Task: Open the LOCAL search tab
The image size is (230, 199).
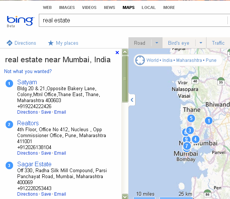Action: pyautogui.click(x=149, y=7)
